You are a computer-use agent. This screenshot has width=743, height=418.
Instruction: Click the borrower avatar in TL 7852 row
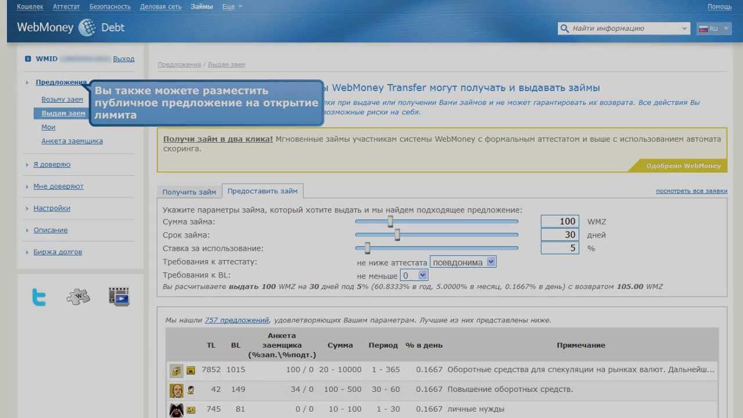[176, 370]
